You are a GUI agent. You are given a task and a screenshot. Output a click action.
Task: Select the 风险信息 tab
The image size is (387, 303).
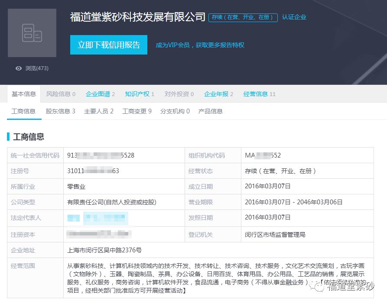[61, 94]
